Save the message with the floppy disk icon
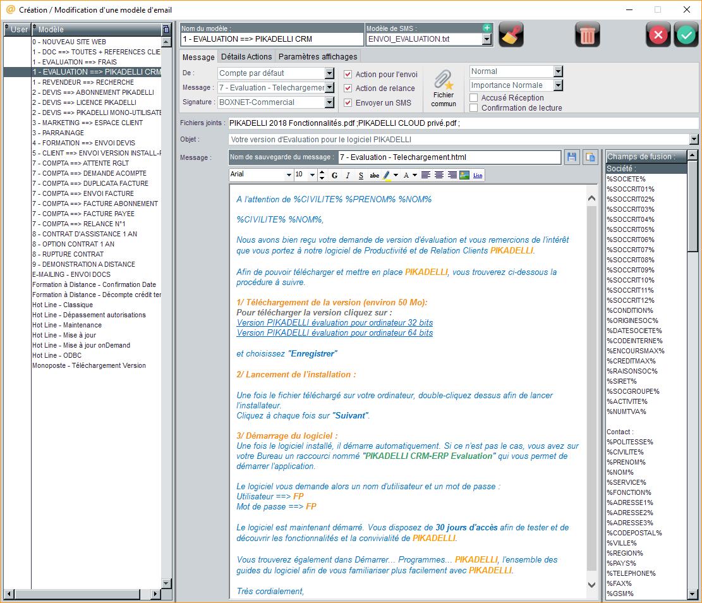Viewport: 702px width, 603px height. coord(572,157)
